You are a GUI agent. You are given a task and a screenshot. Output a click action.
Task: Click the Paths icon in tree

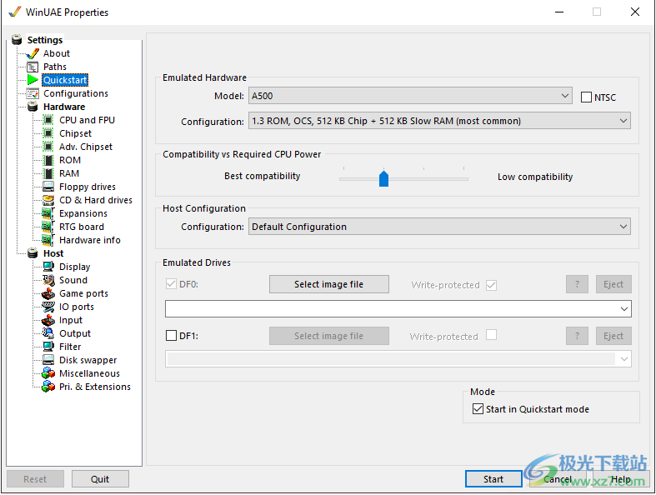33,67
